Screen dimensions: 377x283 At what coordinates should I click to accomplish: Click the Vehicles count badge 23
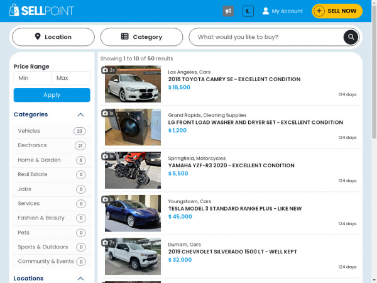coord(80,131)
